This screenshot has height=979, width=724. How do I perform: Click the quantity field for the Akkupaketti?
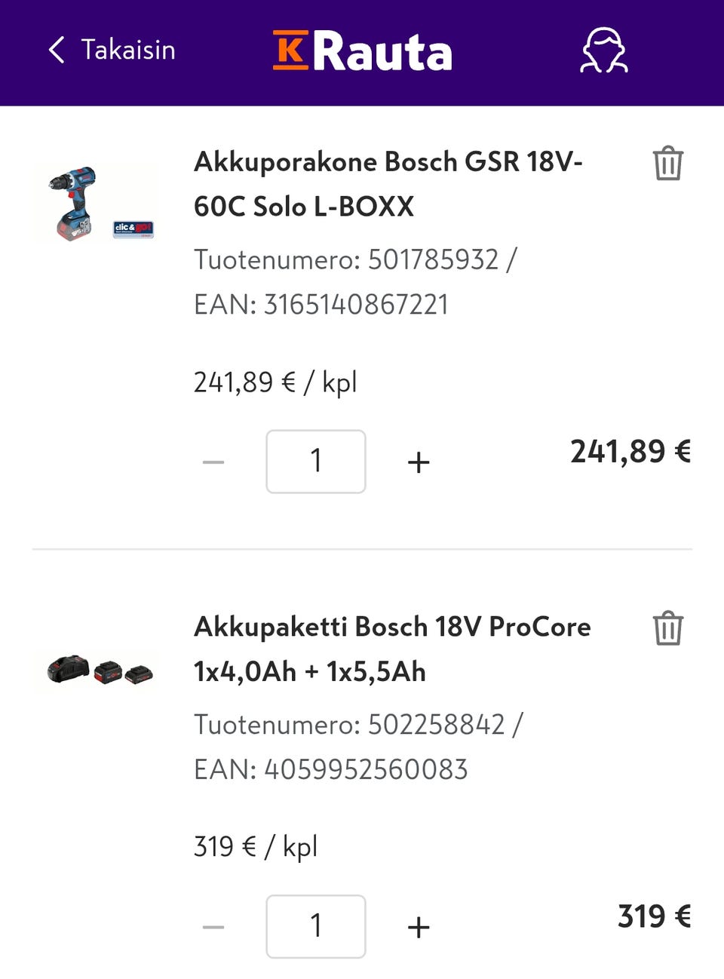[316, 927]
